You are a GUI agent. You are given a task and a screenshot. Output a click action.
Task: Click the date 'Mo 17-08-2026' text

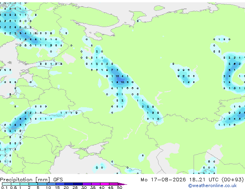pos(163,180)
